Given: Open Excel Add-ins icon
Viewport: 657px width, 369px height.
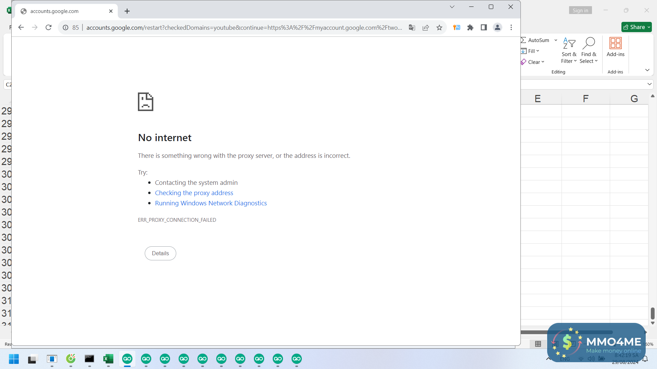Looking at the screenshot, I should (615, 47).
